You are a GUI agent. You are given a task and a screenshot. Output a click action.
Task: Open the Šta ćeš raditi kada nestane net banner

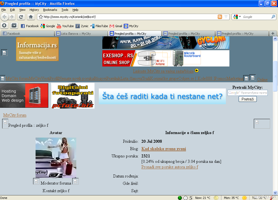pyautogui.click(x=162, y=96)
